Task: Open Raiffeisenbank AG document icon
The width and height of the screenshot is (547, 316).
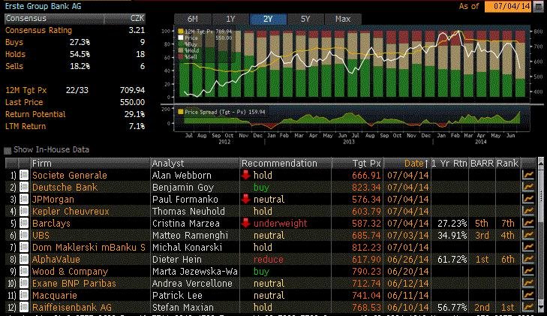Action: 24,307
